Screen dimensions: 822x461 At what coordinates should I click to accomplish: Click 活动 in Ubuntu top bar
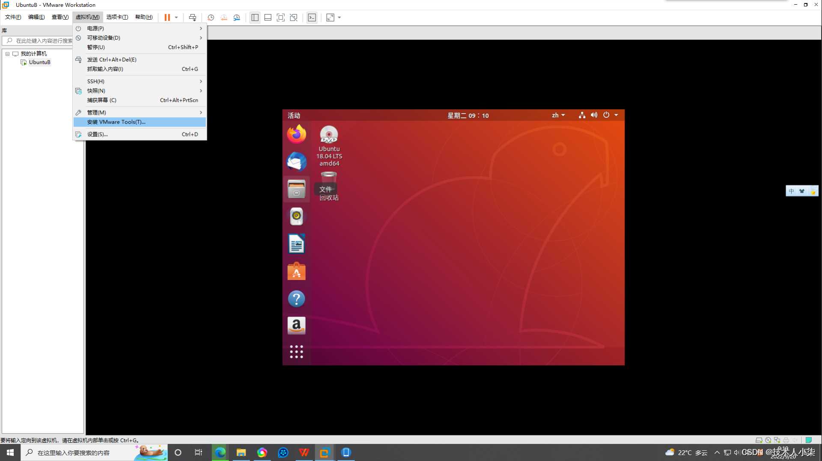point(294,115)
